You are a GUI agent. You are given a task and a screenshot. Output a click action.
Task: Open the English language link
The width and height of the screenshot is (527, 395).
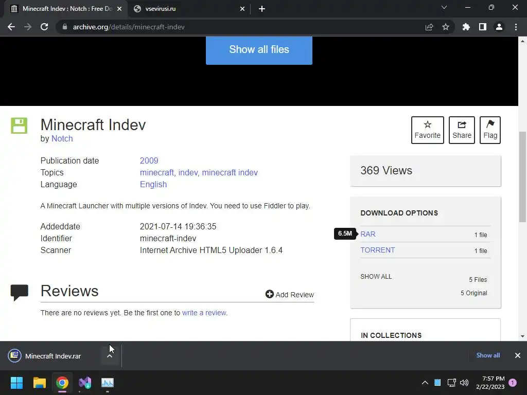click(153, 185)
